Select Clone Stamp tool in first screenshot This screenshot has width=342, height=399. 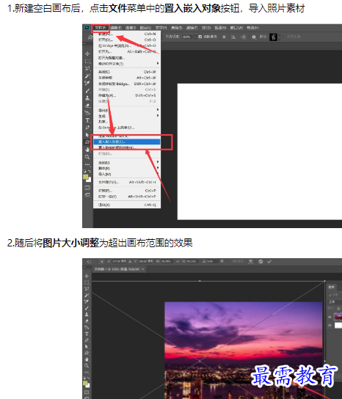(x=87, y=98)
